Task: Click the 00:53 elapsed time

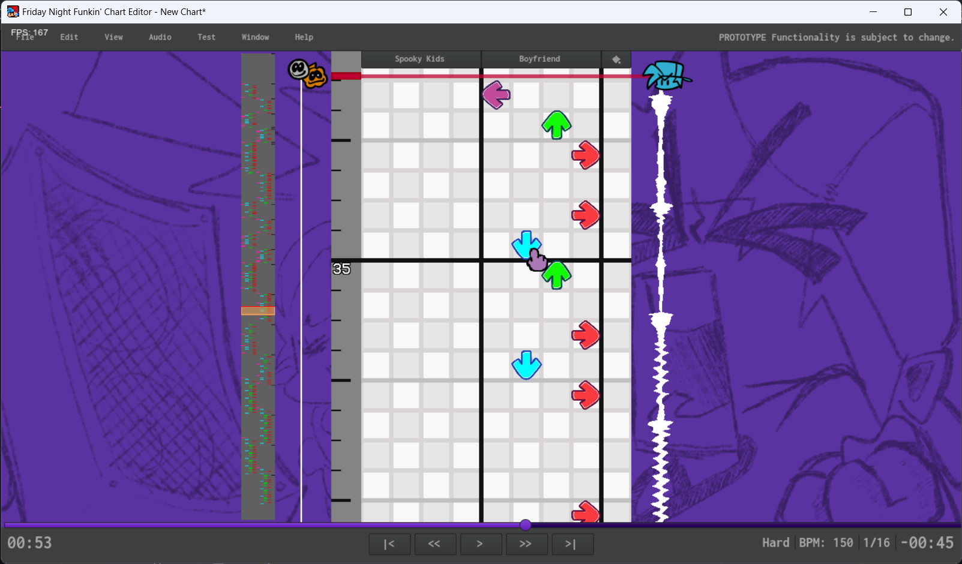Action: (30, 543)
